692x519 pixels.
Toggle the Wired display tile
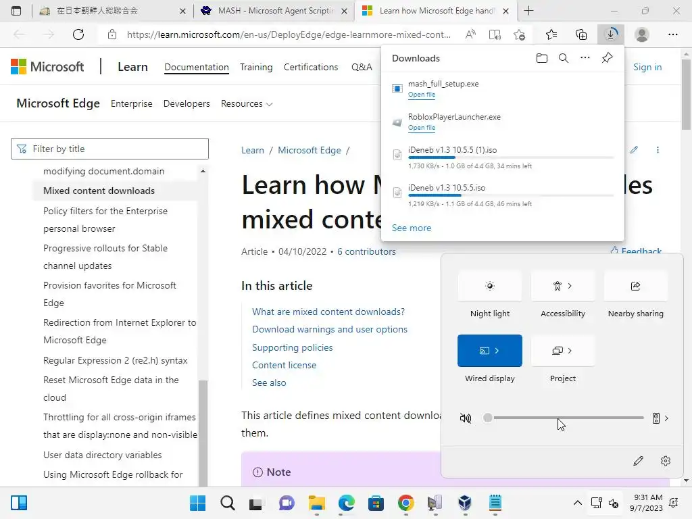490,351
